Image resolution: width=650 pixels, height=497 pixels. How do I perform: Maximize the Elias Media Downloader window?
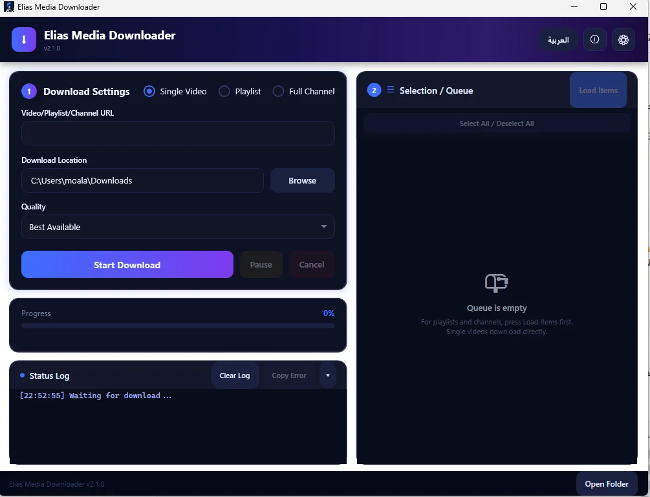(603, 6)
